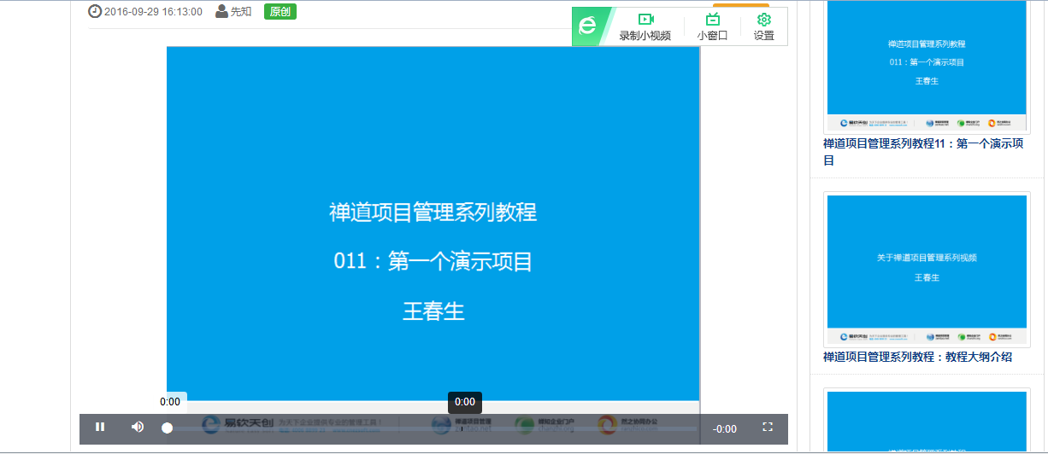This screenshot has width=1048, height=454.
Task: Open thumbnail for 第一个演示项目 tutorial
Action: [927, 67]
